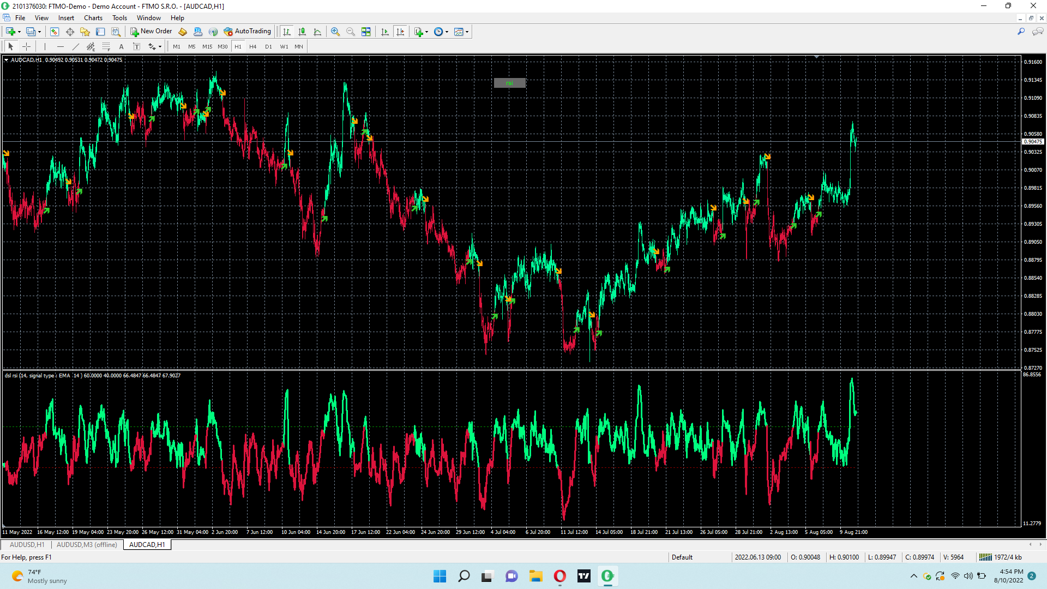1047x589 pixels.
Task: Select the Draw Text tool
Action: point(122,46)
